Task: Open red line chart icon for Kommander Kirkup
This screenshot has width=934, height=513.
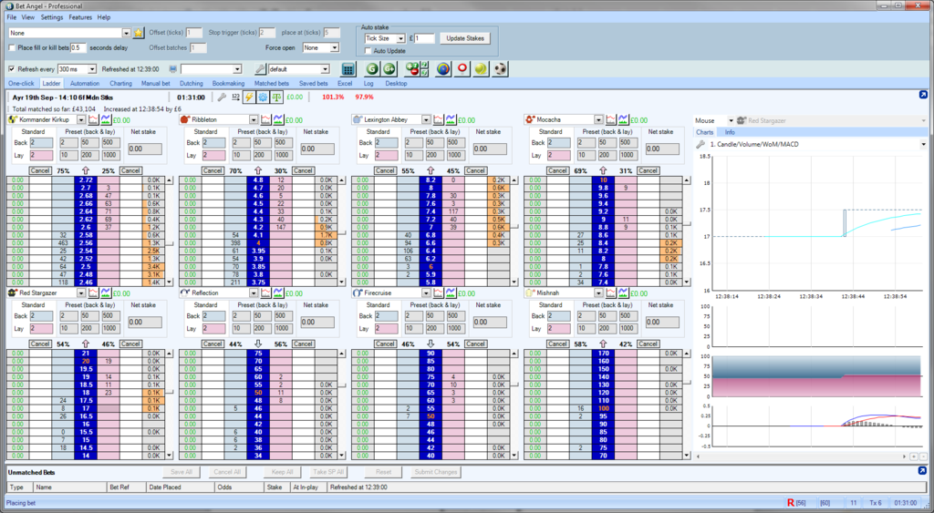Action: [93, 119]
